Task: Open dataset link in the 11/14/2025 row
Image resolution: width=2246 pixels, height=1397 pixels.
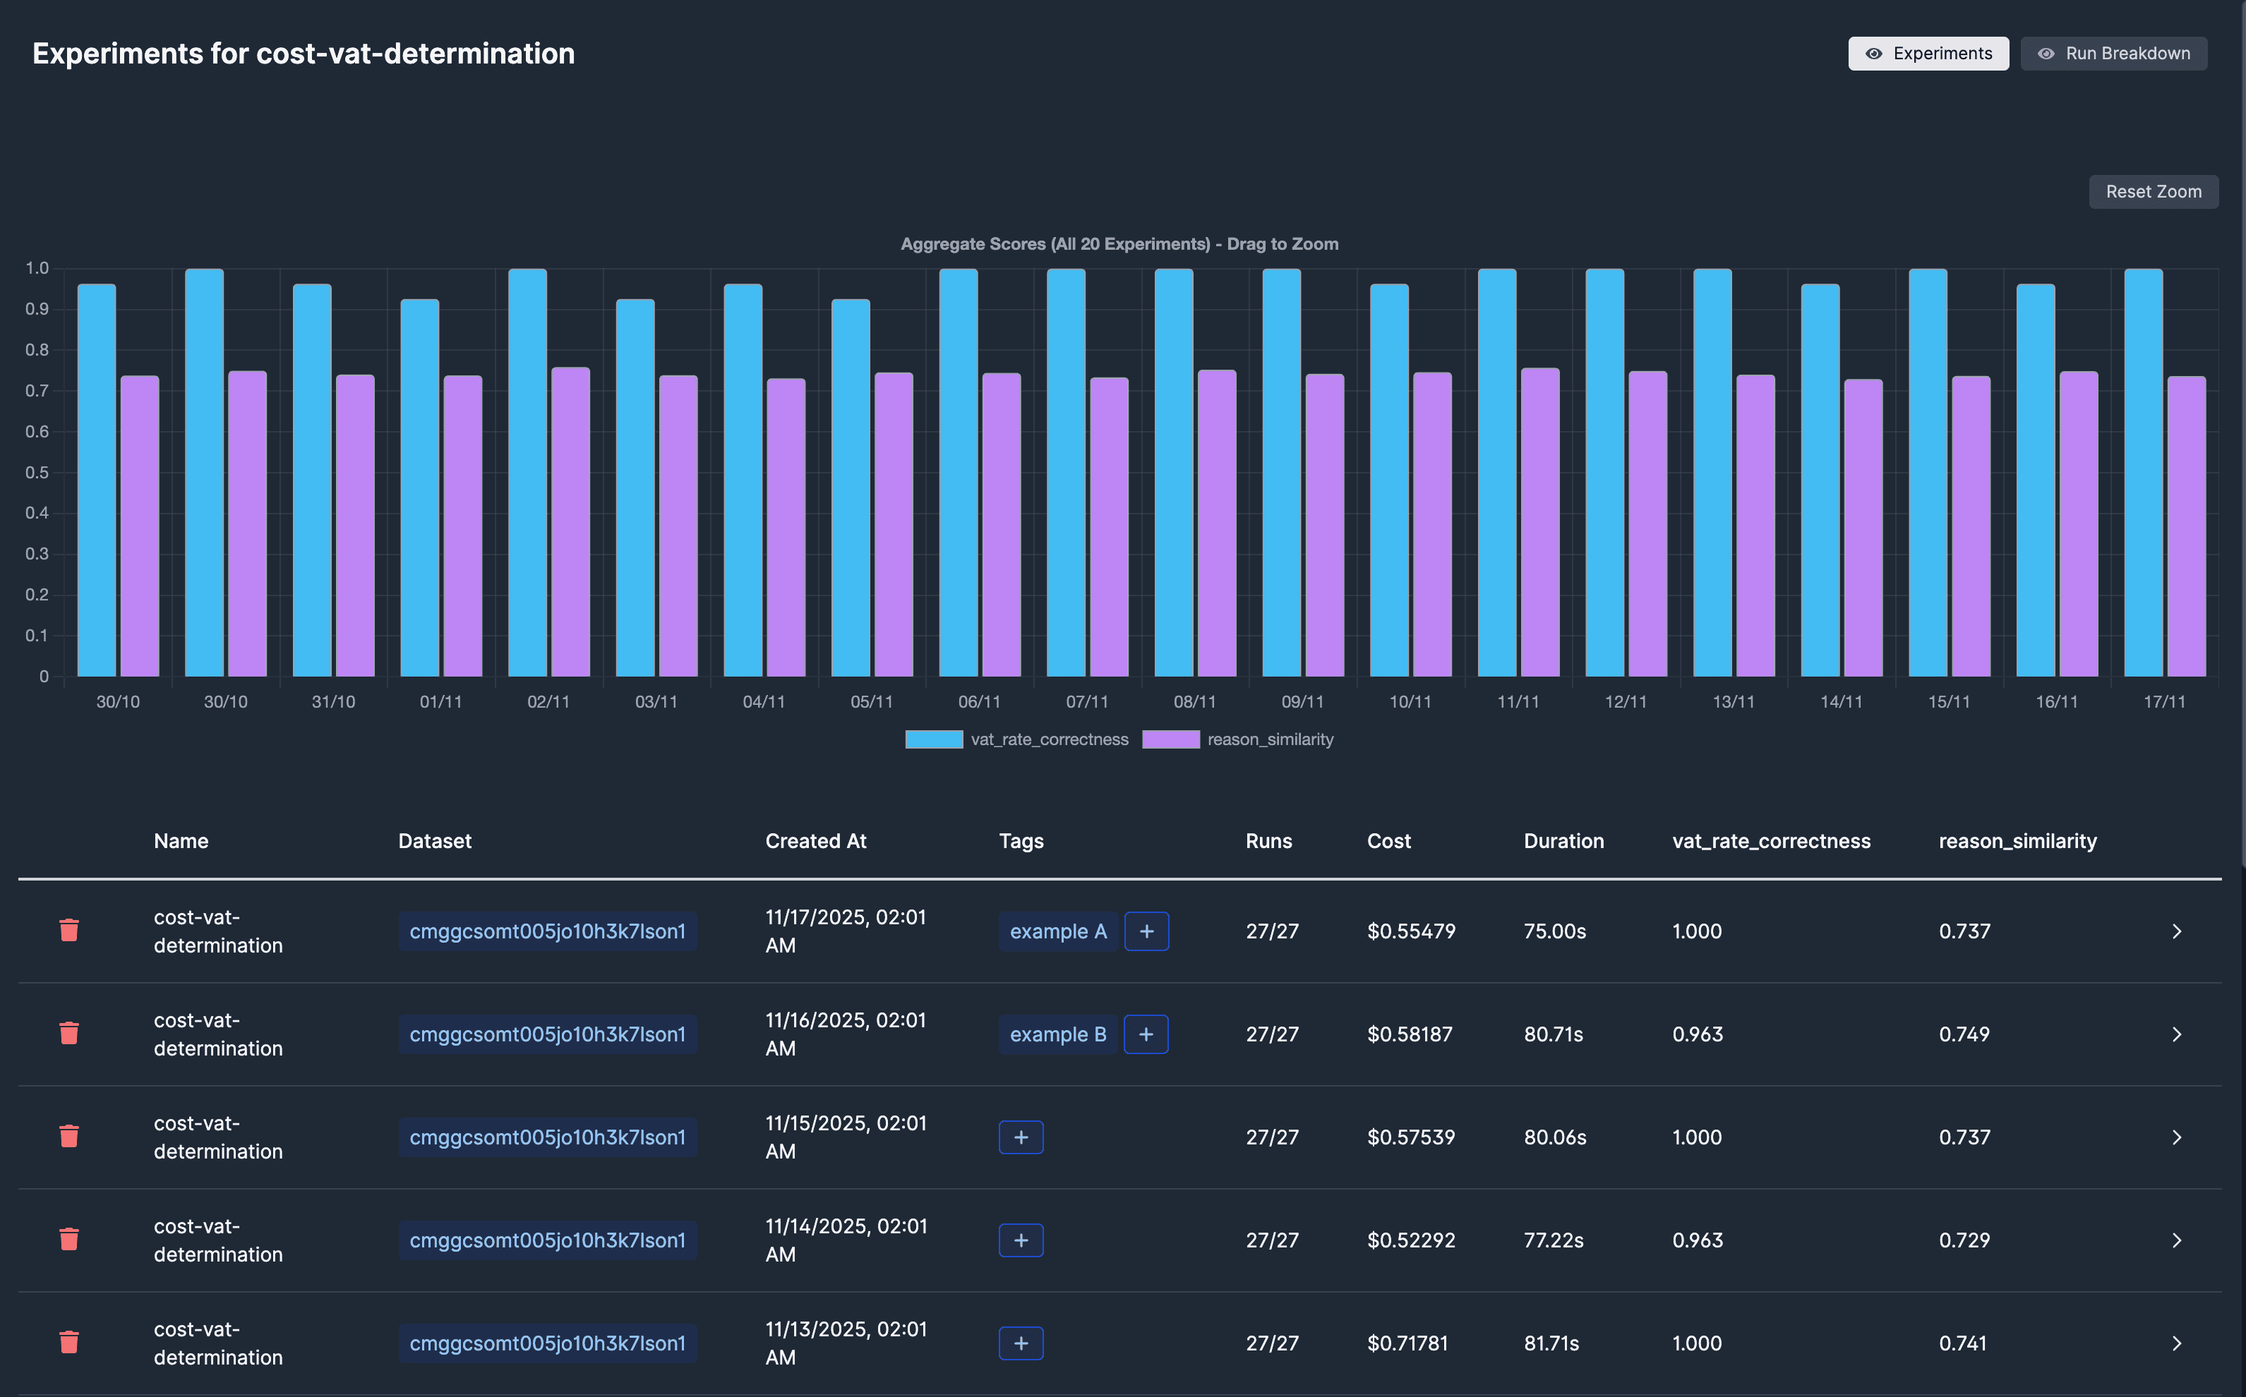Action: (x=548, y=1240)
